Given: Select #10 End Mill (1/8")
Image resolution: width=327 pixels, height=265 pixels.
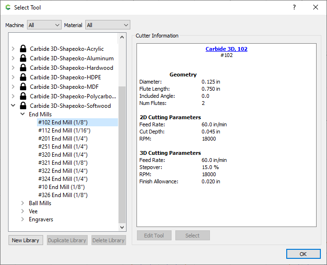Looking at the screenshot, I should [62, 187].
